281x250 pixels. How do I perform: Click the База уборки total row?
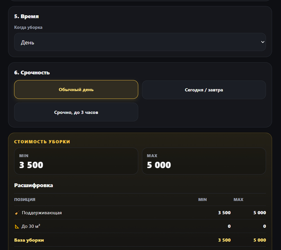tap(140, 240)
